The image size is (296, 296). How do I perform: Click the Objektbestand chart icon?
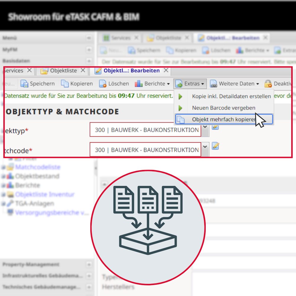[10, 176]
